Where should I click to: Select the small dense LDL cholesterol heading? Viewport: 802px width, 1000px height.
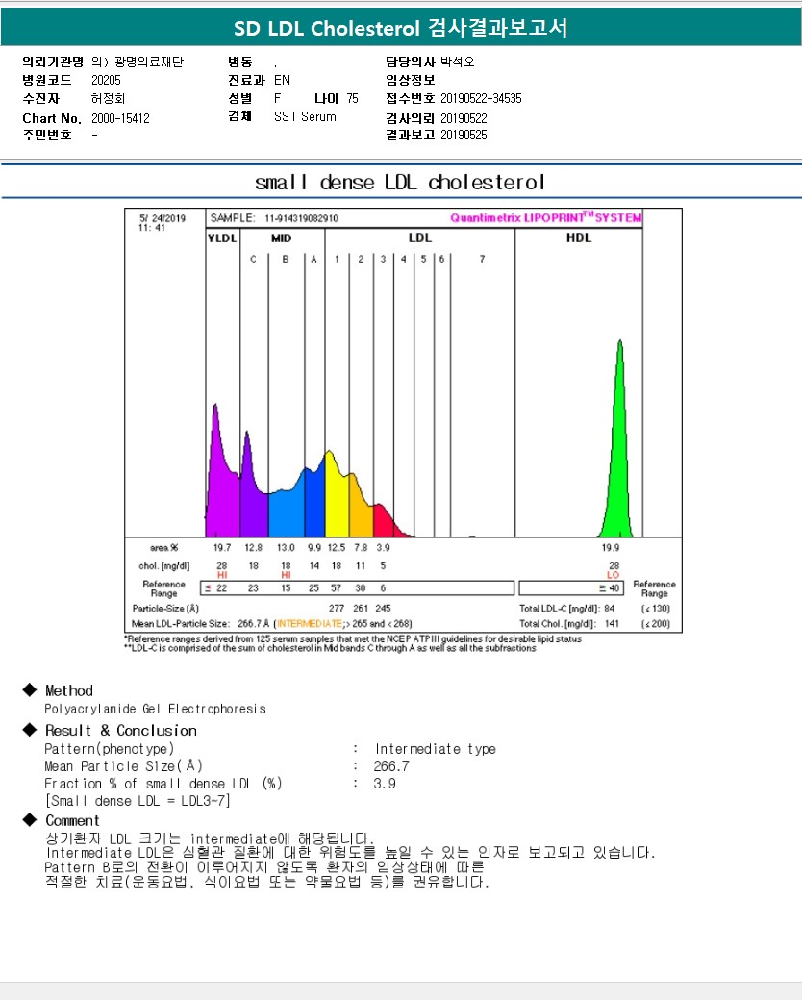pyautogui.click(x=400, y=182)
